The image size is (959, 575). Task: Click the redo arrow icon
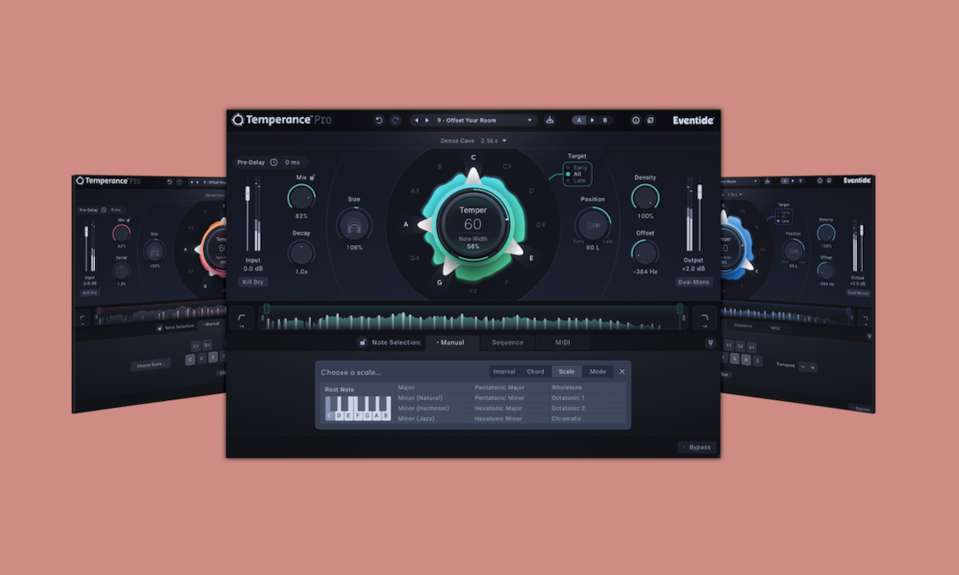pos(396,120)
